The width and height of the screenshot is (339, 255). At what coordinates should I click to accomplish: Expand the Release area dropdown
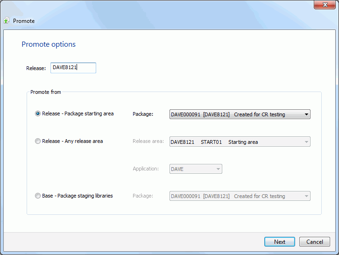click(x=306, y=142)
